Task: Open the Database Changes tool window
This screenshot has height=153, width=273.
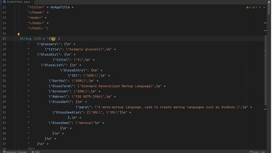Action: [15, 152]
